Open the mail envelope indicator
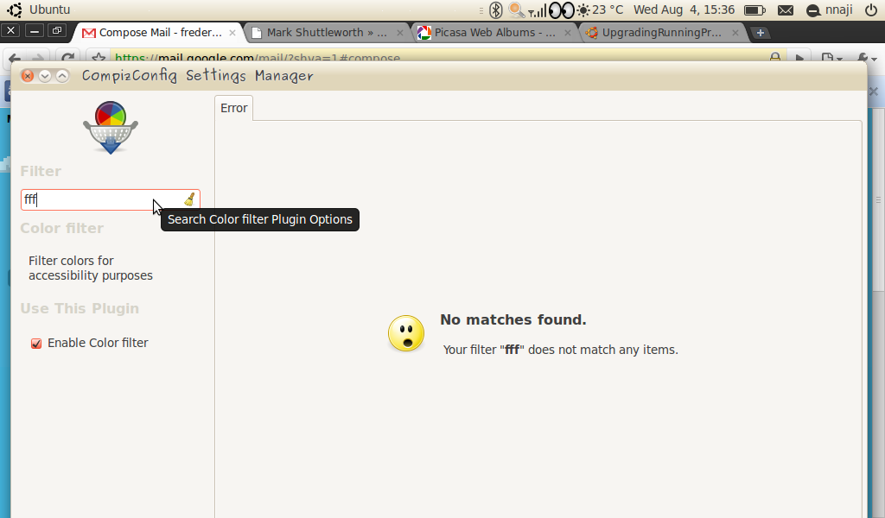 coord(785,10)
